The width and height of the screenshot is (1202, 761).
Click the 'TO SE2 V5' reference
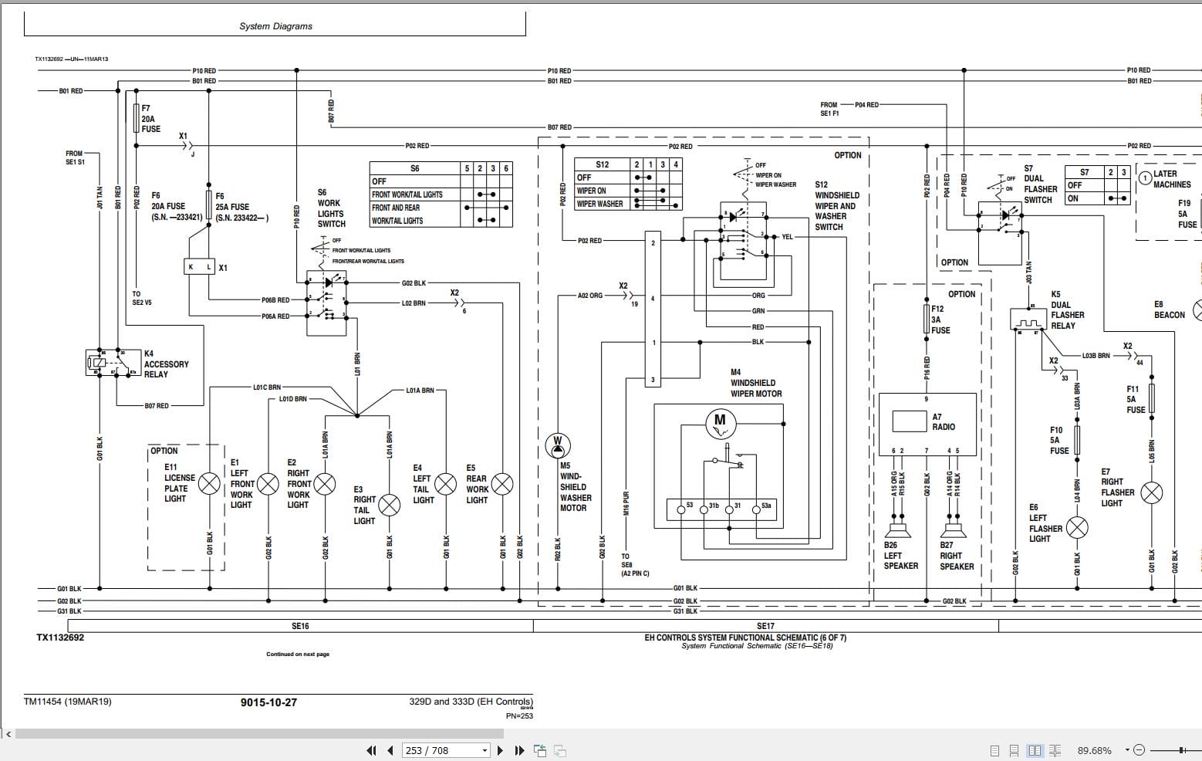tap(142, 299)
